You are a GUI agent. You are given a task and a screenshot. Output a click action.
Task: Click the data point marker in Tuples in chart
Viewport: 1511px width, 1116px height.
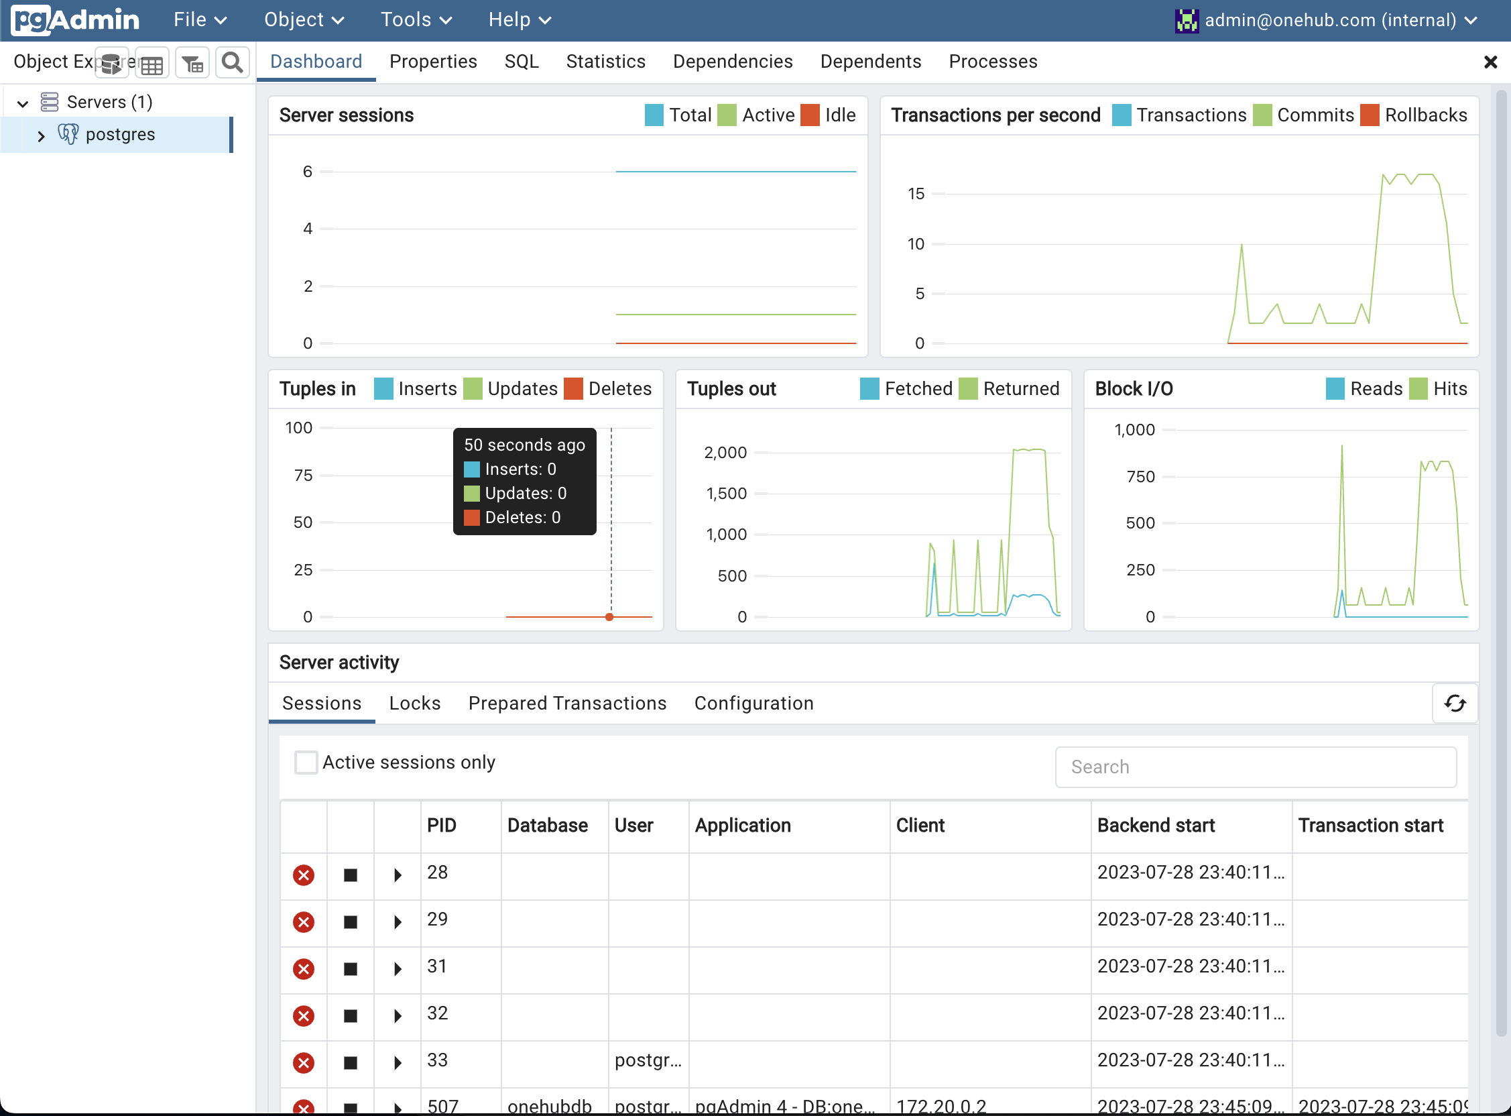coord(609,617)
